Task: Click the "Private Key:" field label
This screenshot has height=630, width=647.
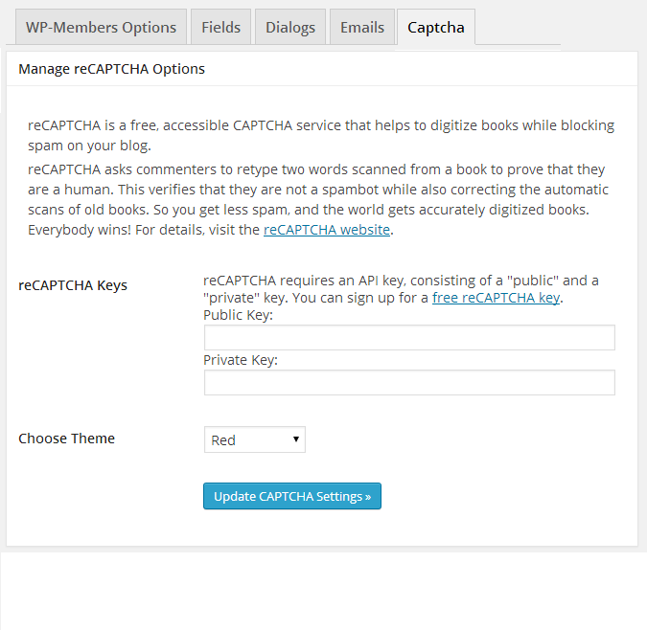Action: tap(241, 360)
